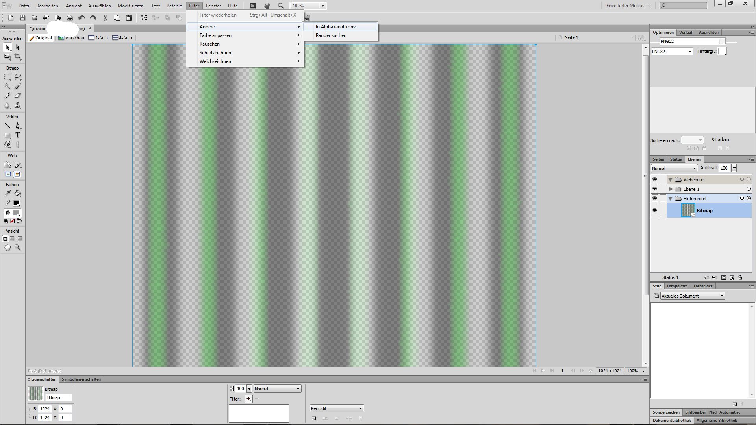The height and width of the screenshot is (425, 756).
Task: Select the Eyedropper tool
Action: point(7,193)
